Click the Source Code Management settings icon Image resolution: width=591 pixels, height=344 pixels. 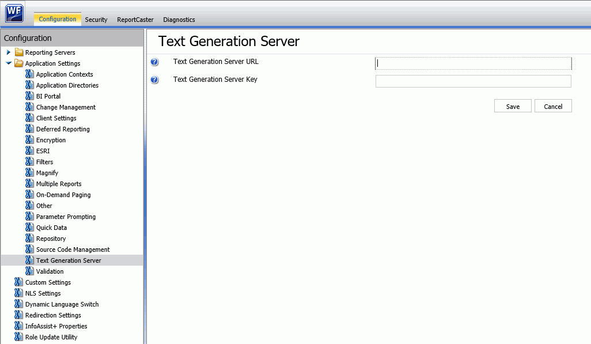[29, 249]
